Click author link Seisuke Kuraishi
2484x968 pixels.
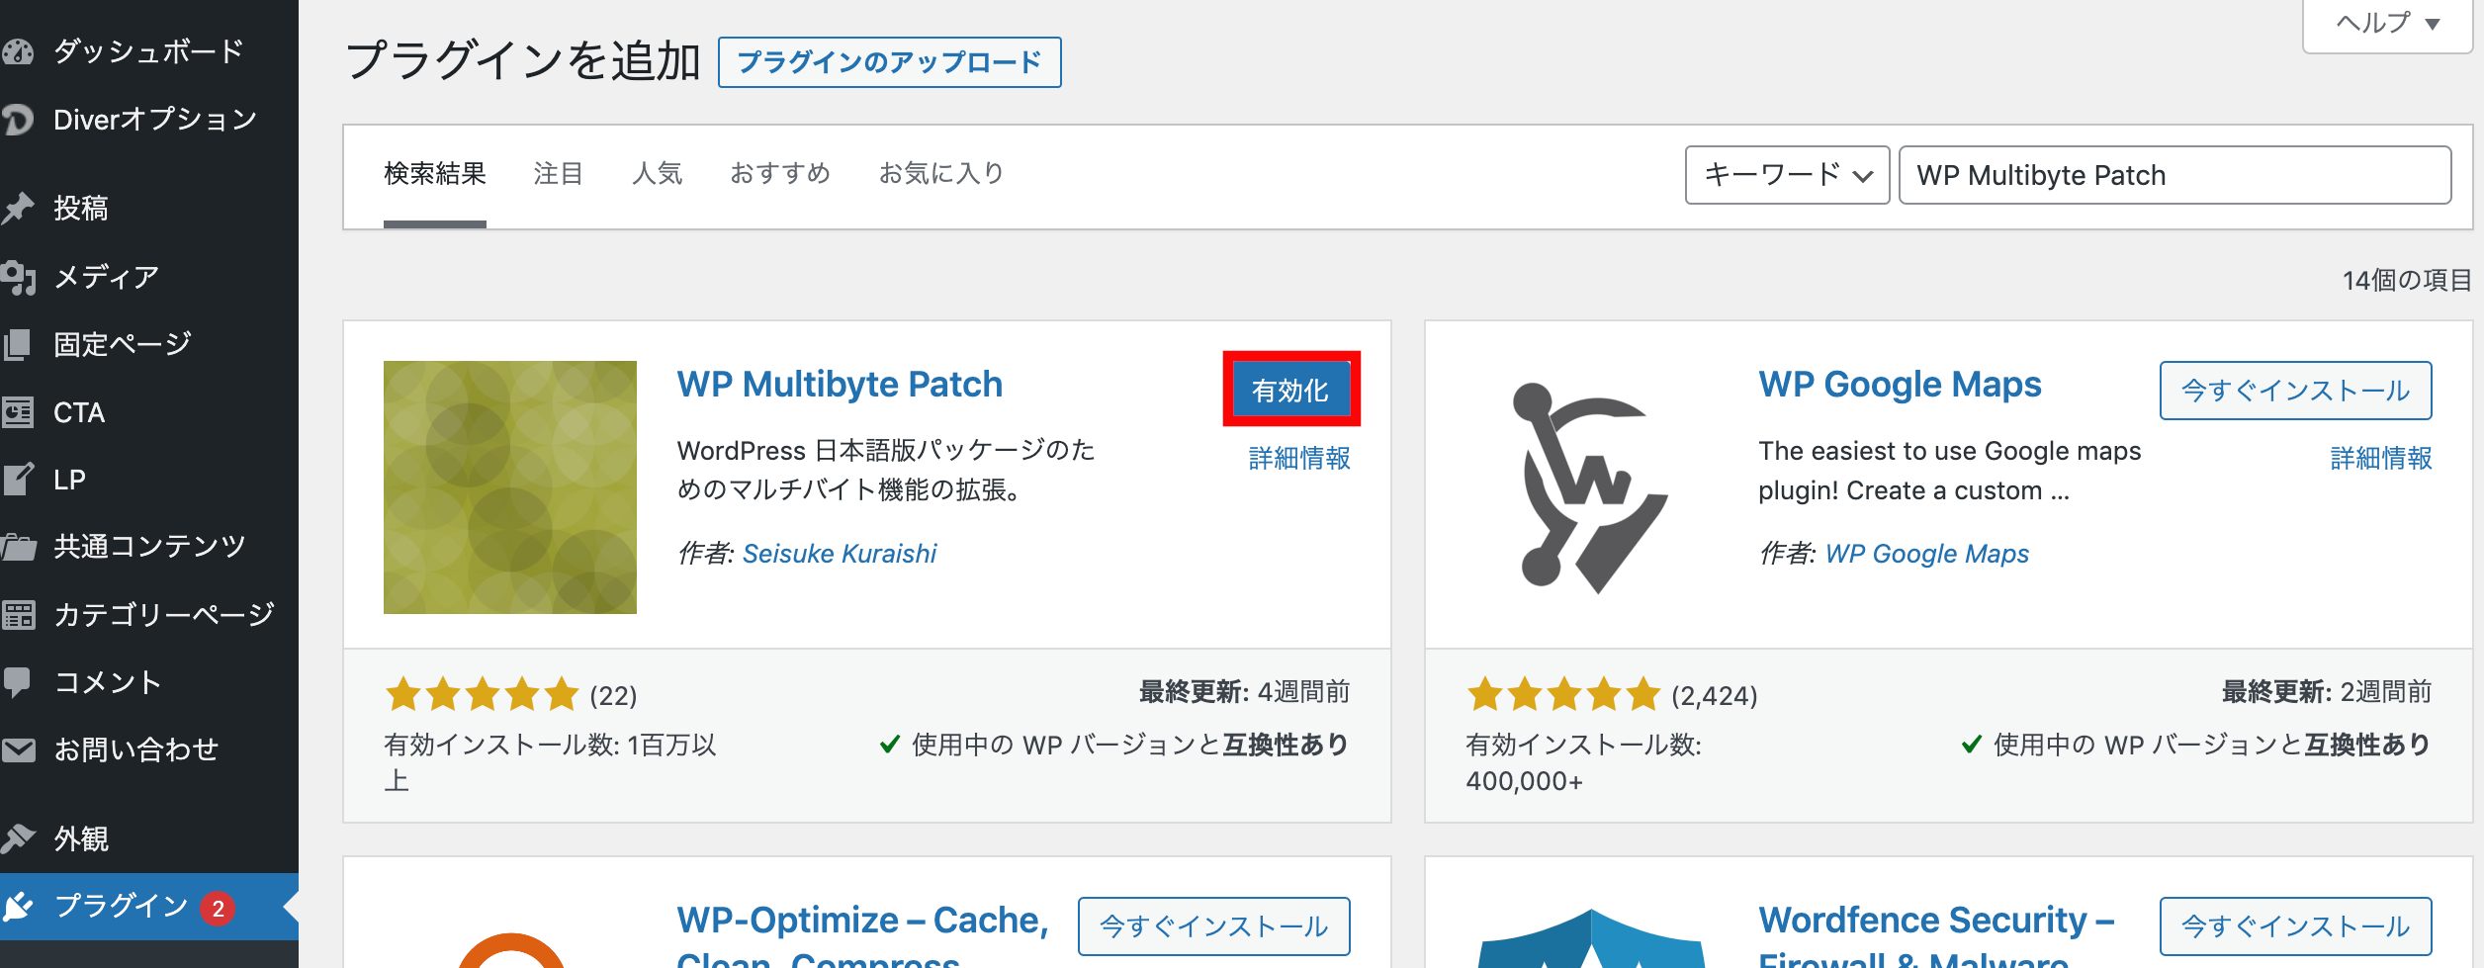coord(839,554)
